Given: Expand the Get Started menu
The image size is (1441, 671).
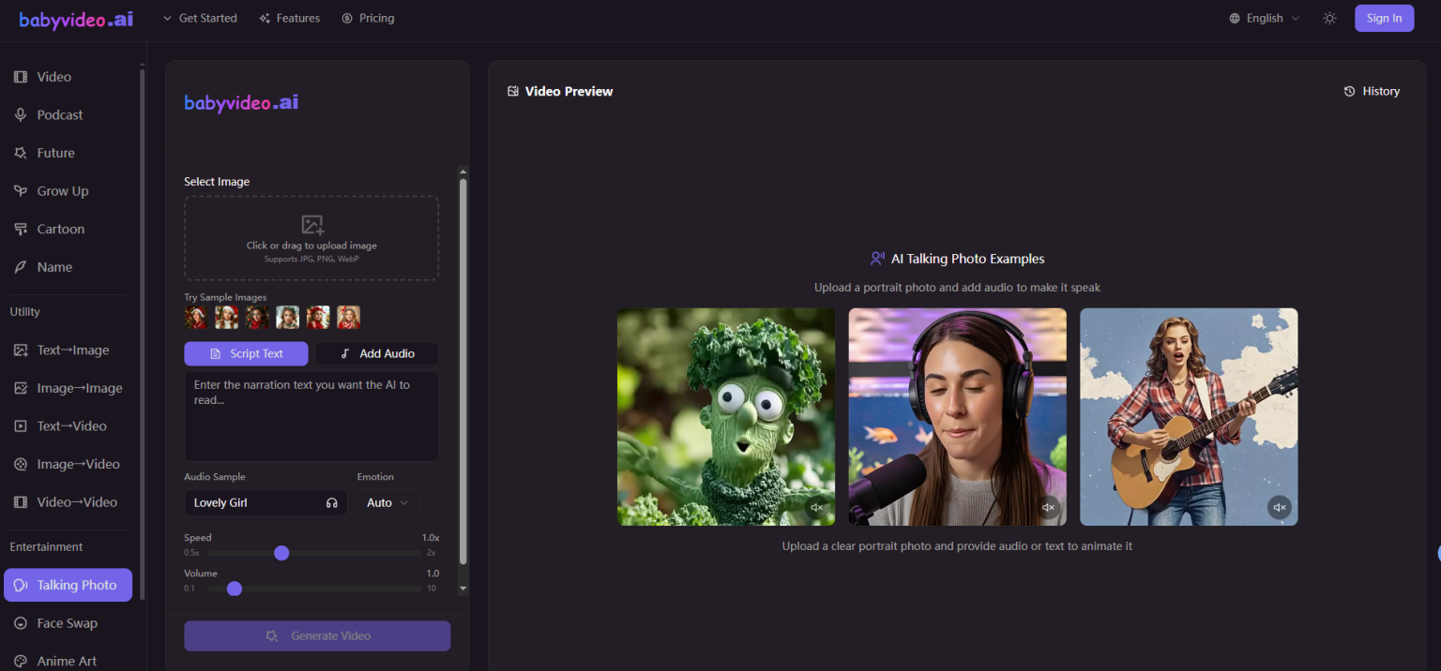Looking at the screenshot, I should pos(200,18).
